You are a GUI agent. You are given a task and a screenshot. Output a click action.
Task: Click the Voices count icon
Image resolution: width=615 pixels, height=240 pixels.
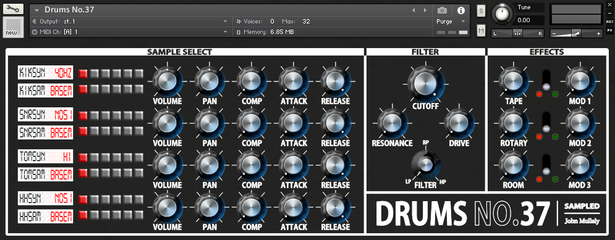[239, 22]
